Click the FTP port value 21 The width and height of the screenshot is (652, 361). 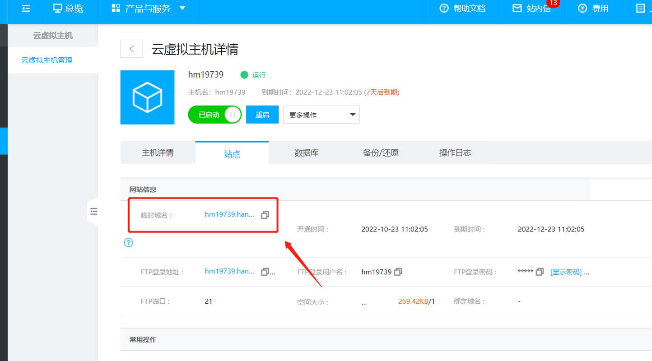pos(208,301)
